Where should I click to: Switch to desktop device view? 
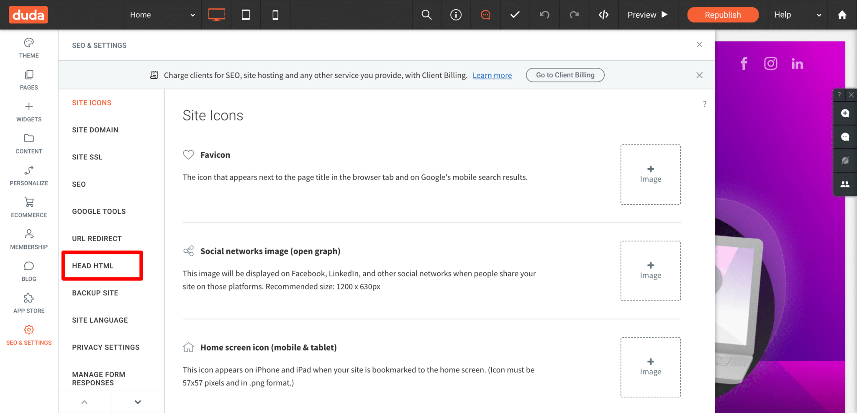(216, 15)
